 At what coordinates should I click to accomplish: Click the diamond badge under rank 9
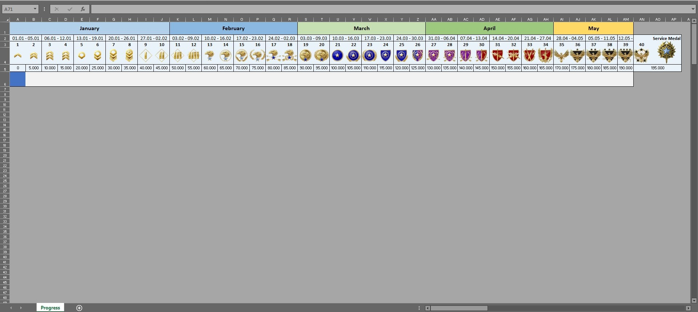pos(145,56)
